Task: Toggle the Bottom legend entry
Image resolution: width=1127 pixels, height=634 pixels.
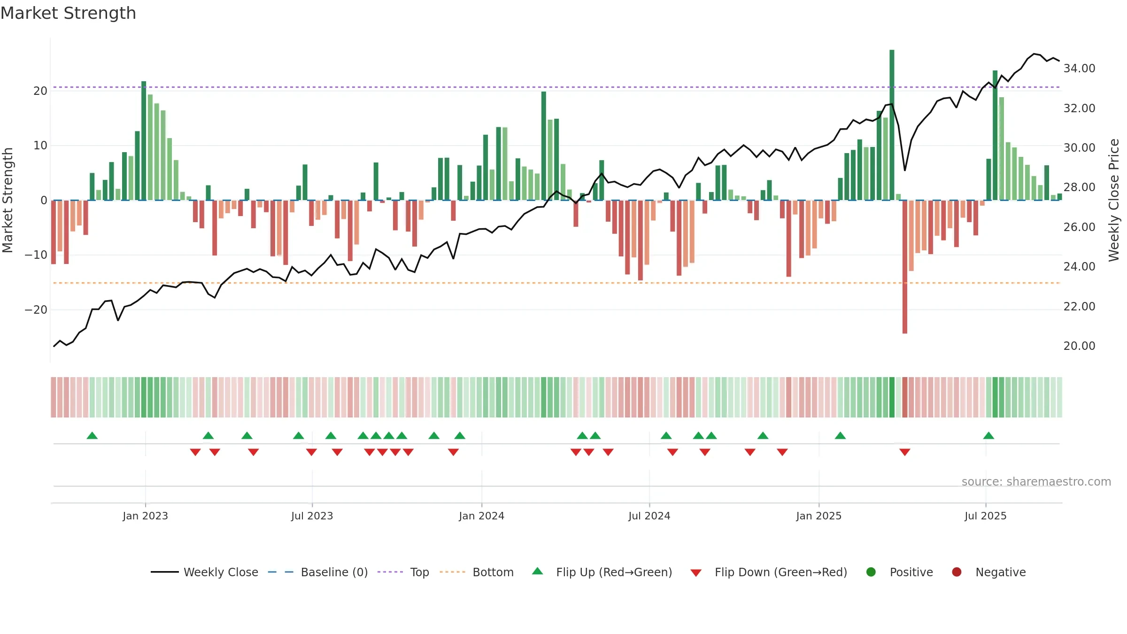Action: point(477,572)
